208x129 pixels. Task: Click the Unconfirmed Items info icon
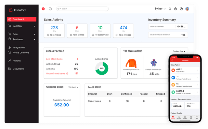[67, 73]
